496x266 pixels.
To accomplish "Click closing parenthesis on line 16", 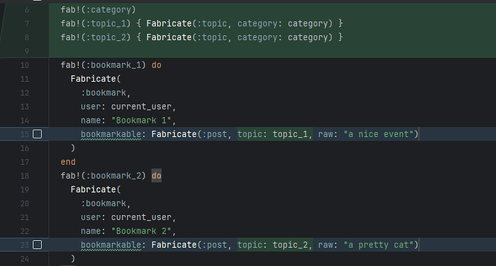I will point(73,148).
